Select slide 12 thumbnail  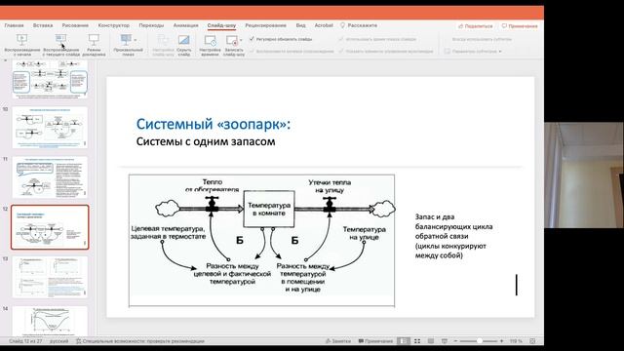coord(50,227)
